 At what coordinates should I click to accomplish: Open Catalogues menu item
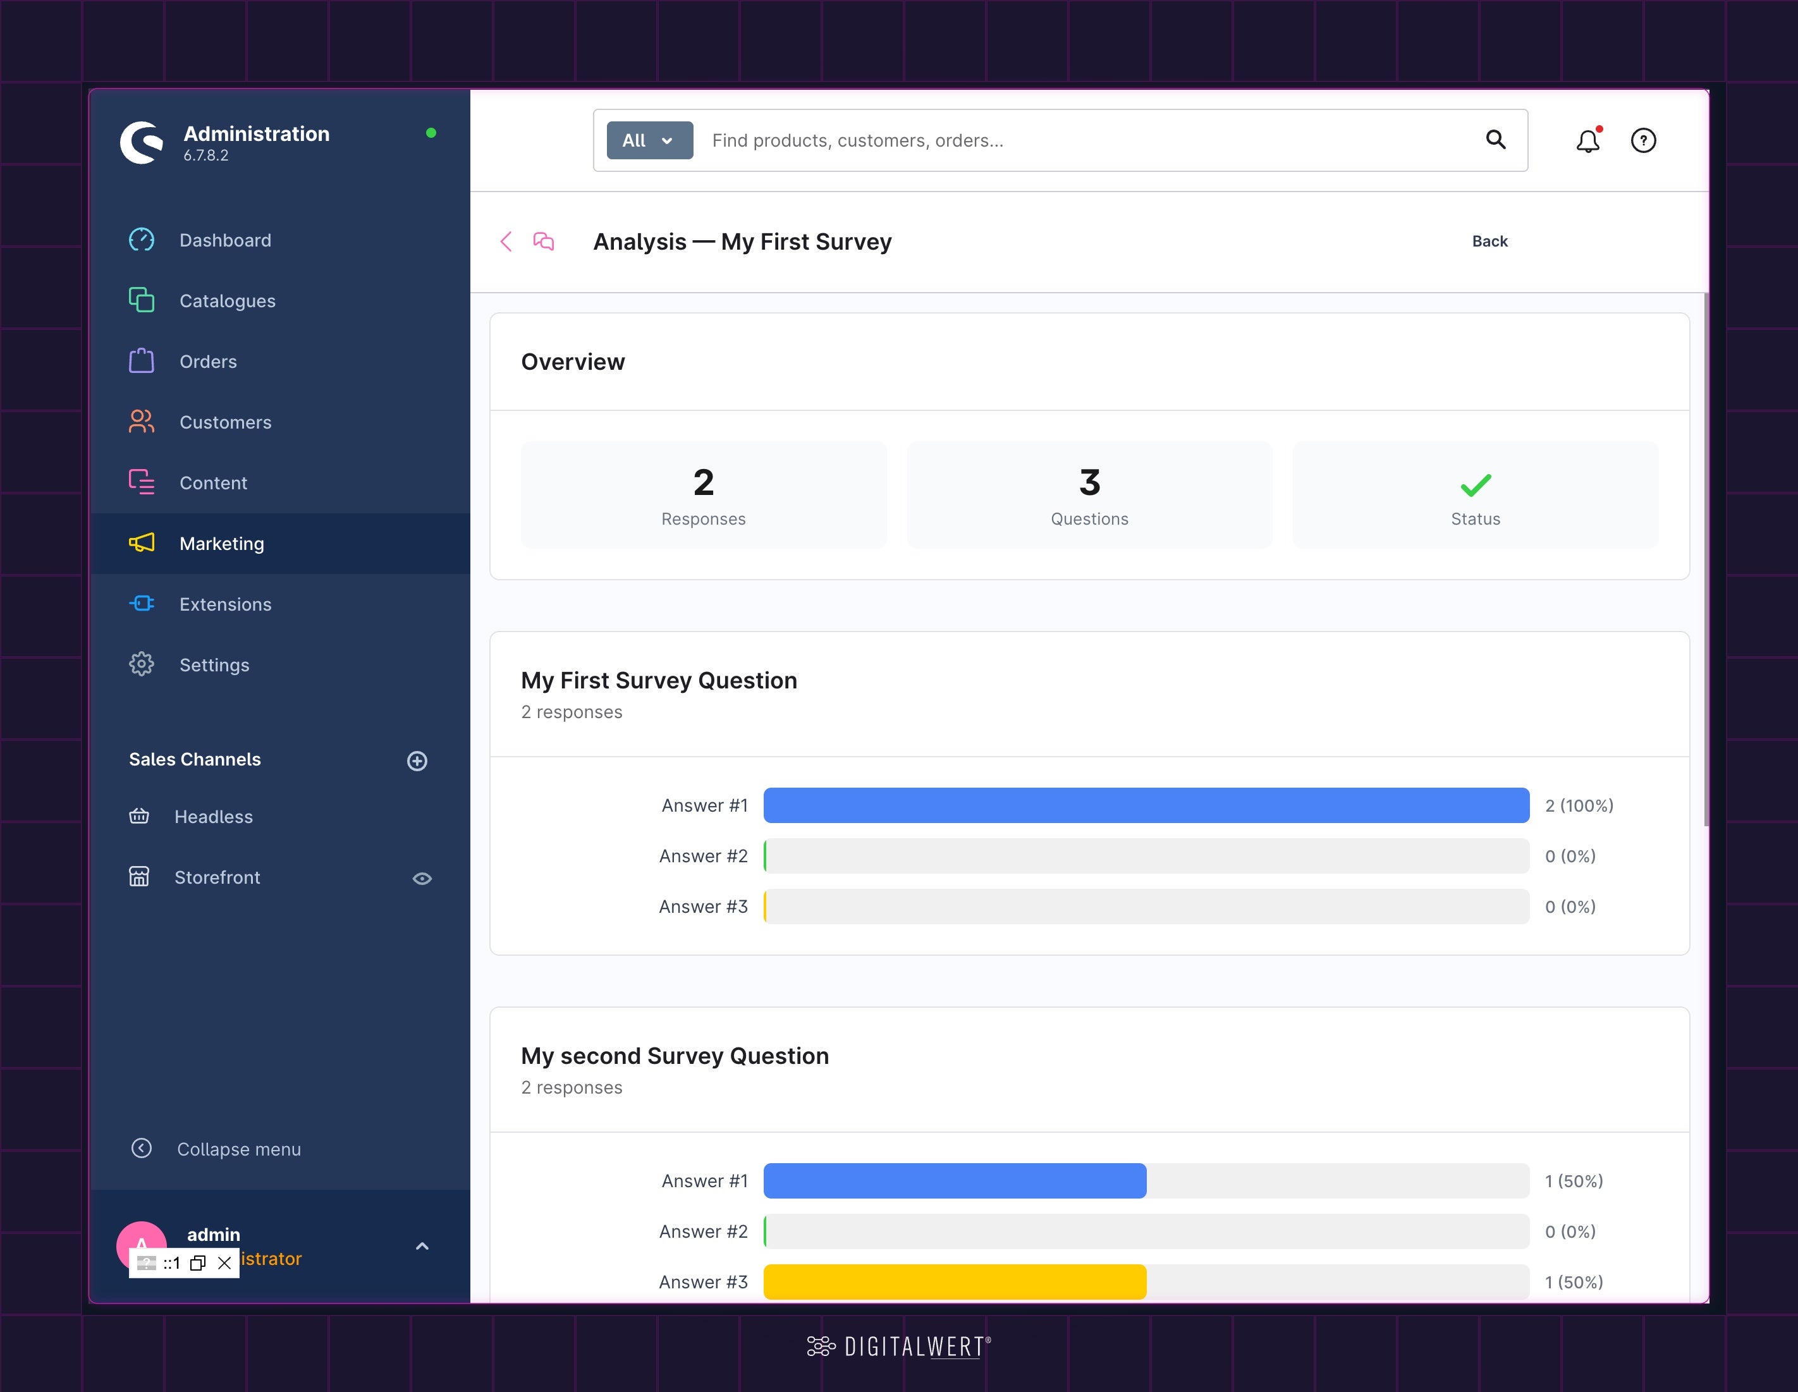pos(280,302)
